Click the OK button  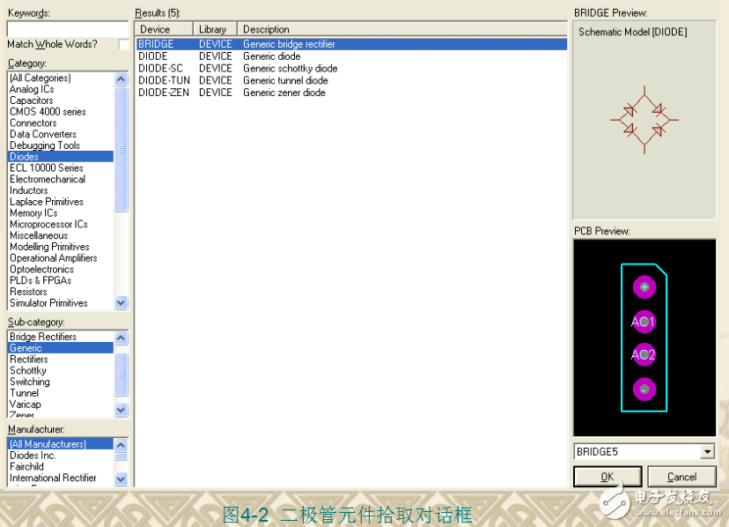coord(607,477)
